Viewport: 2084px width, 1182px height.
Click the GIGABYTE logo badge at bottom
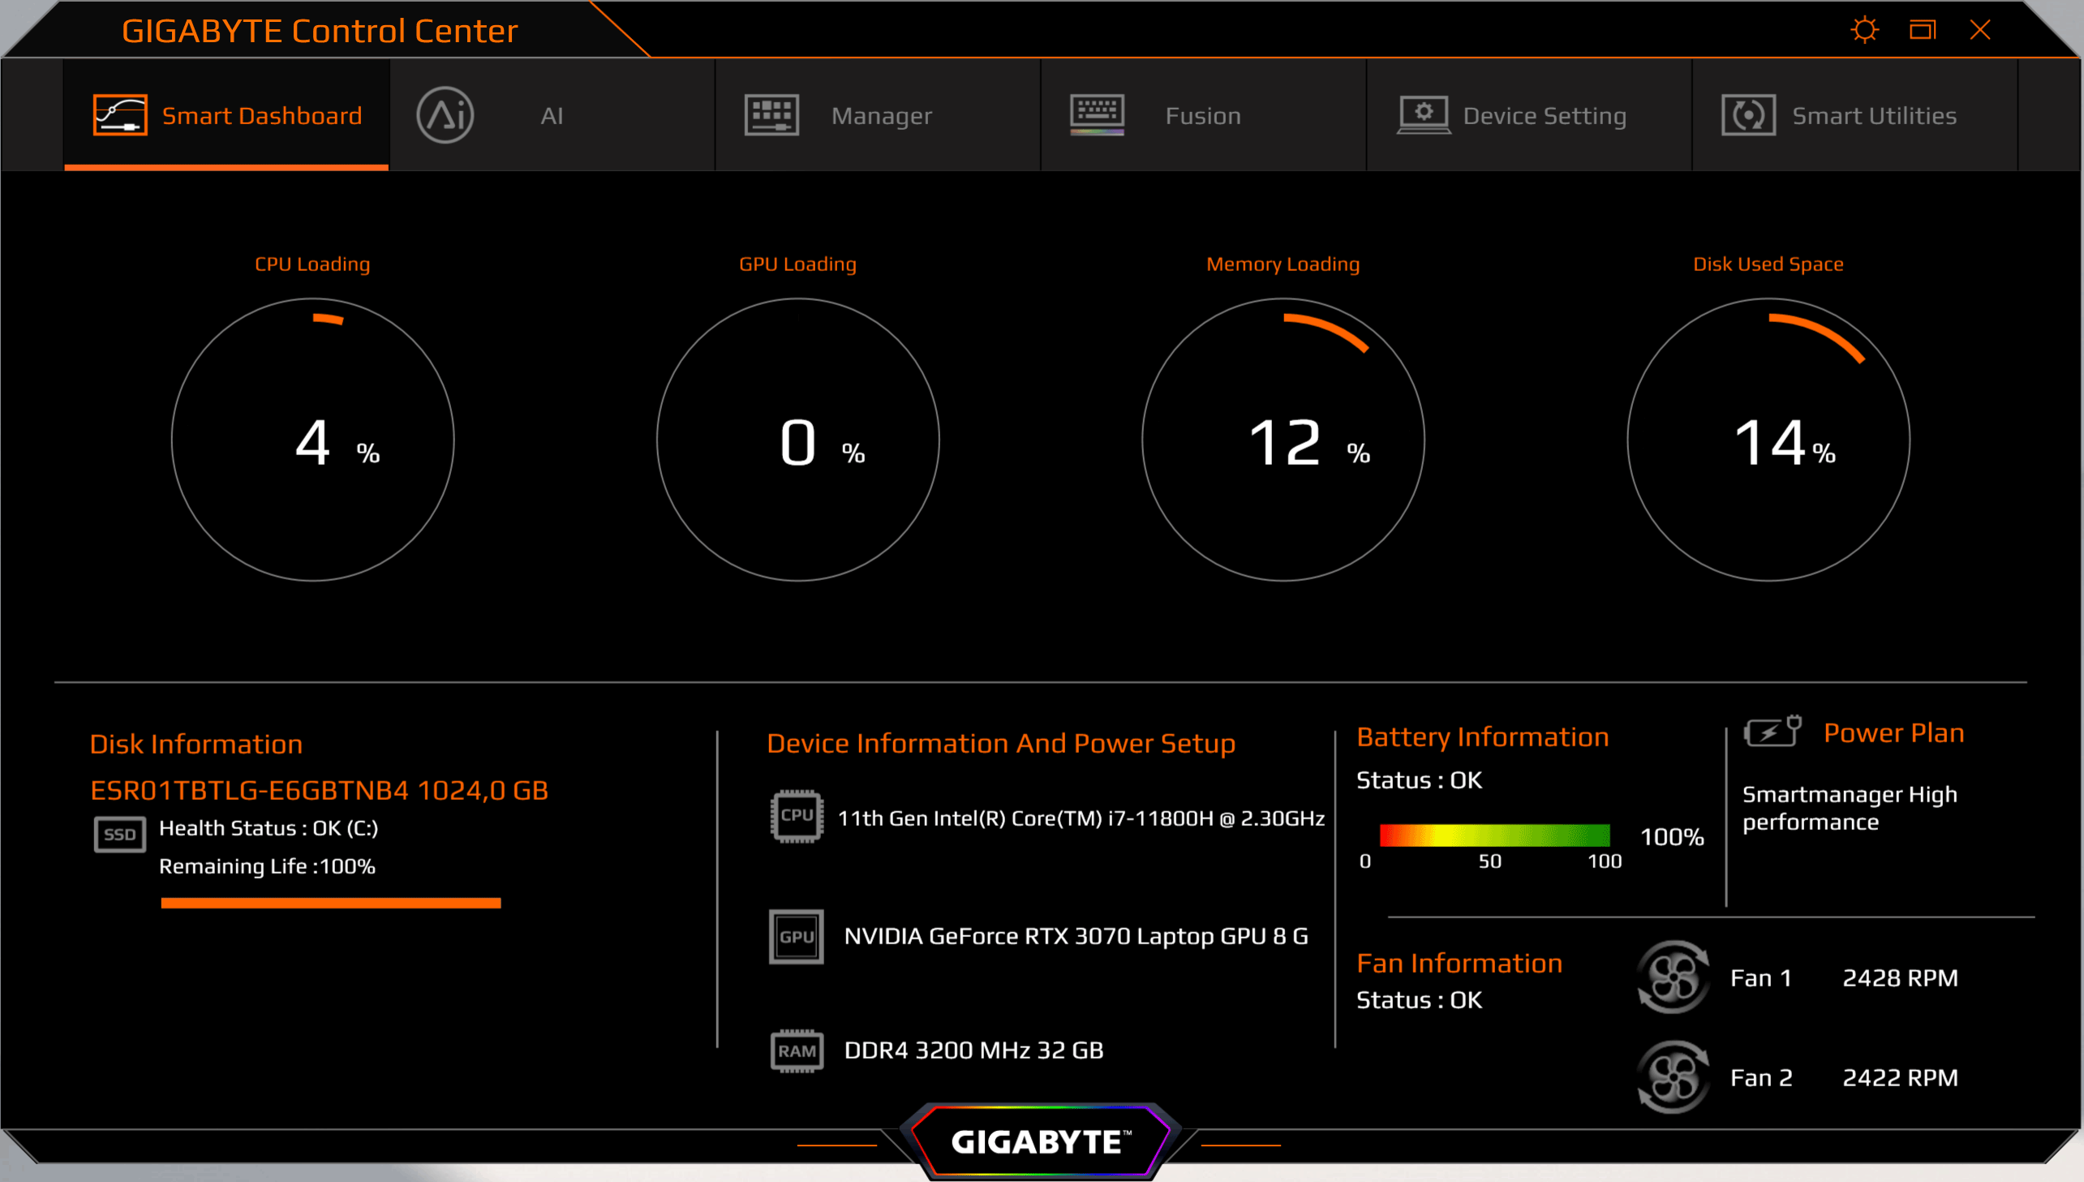pos(1039,1141)
